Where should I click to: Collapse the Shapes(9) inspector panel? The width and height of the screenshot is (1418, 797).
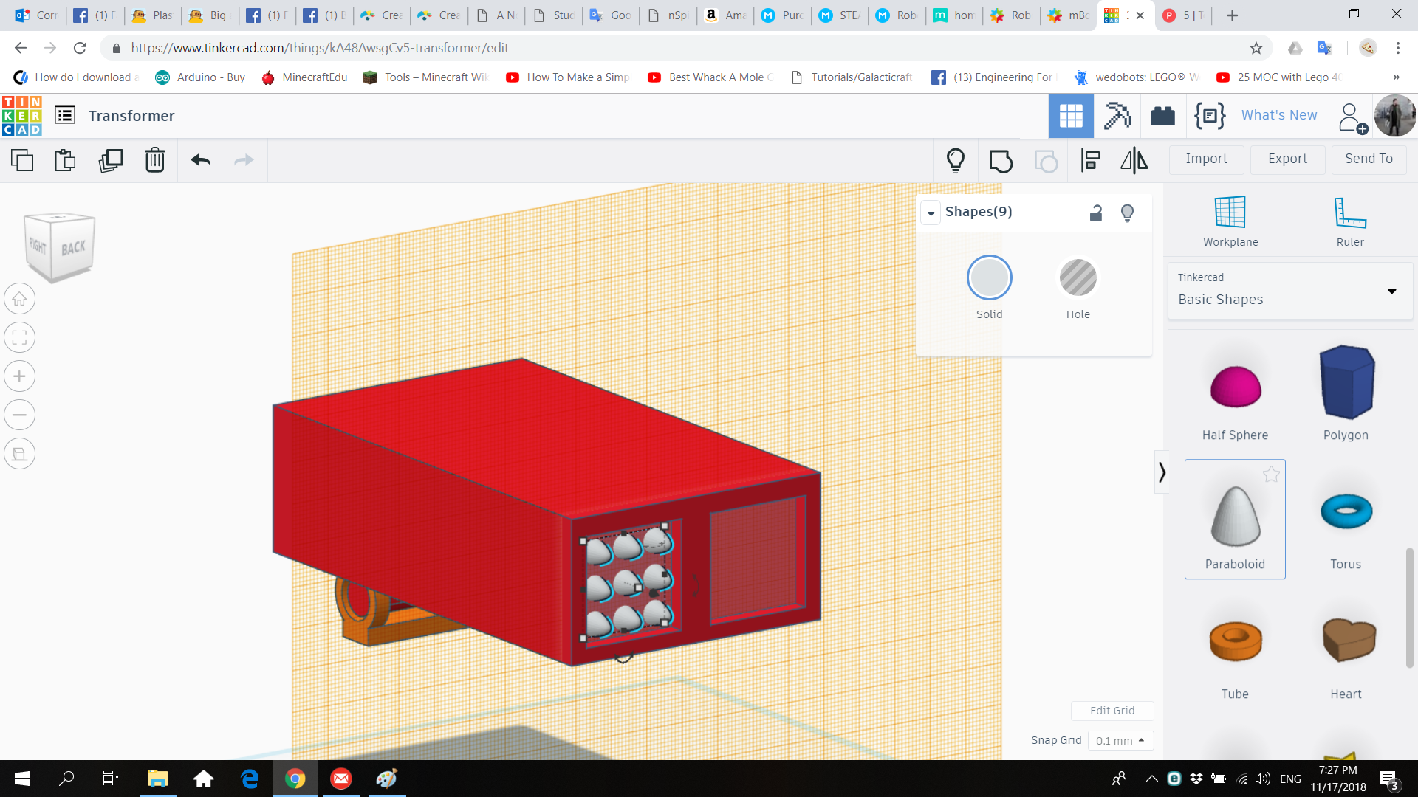(931, 213)
